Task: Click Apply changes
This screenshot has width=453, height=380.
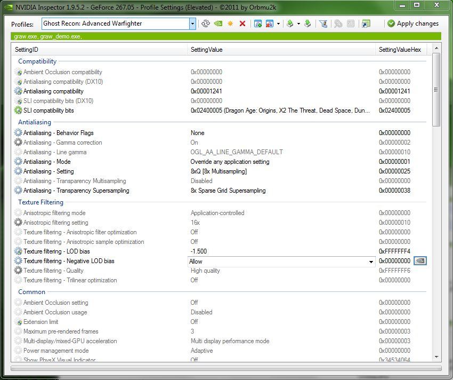Action: pyautogui.click(x=413, y=23)
